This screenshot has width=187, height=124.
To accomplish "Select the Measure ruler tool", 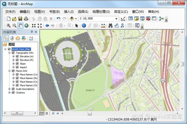I will tap(103, 26).
